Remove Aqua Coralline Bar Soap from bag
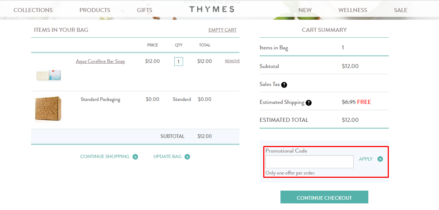The image size is (439, 210). (x=232, y=61)
